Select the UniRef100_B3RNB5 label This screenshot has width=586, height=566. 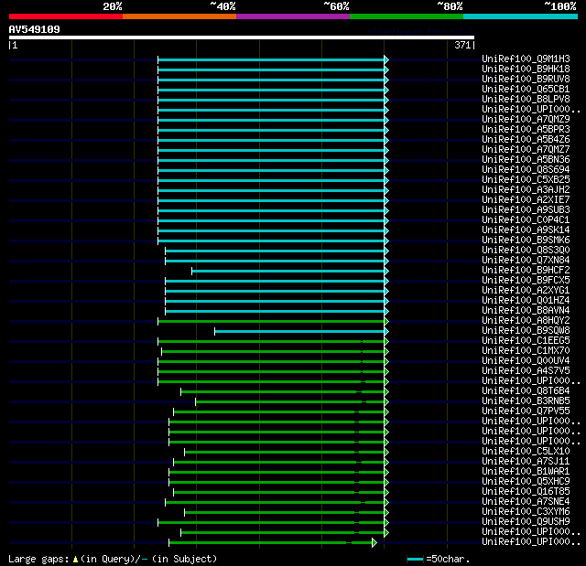(x=526, y=401)
